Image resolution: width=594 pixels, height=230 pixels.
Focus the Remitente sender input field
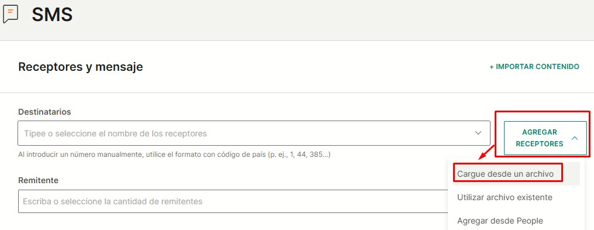233,201
